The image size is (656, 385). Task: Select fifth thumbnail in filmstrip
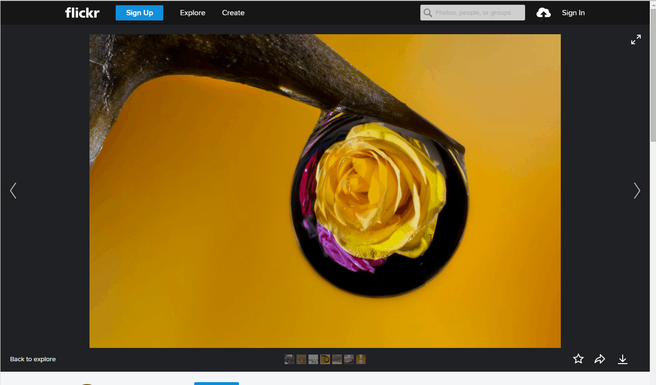pyautogui.click(x=337, y=359)
